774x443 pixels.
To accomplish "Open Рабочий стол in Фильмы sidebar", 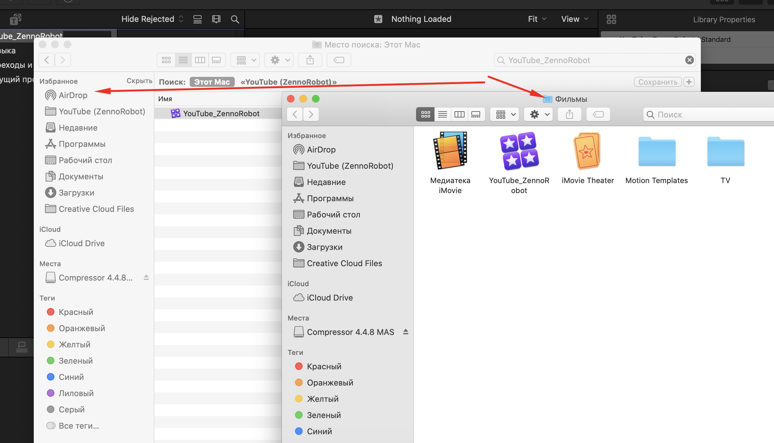I will [x=327, y=214].
